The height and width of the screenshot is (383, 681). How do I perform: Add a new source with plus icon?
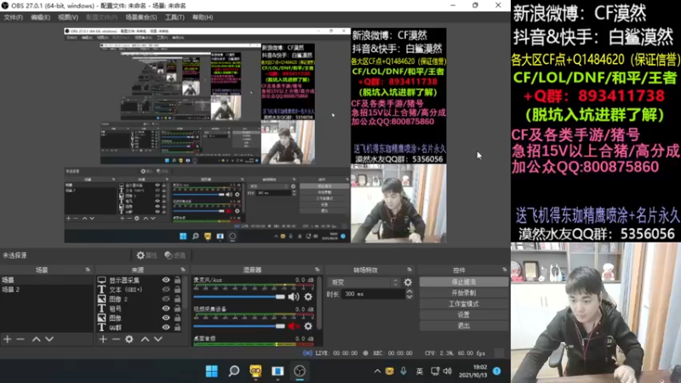click(x=103, y=339)
